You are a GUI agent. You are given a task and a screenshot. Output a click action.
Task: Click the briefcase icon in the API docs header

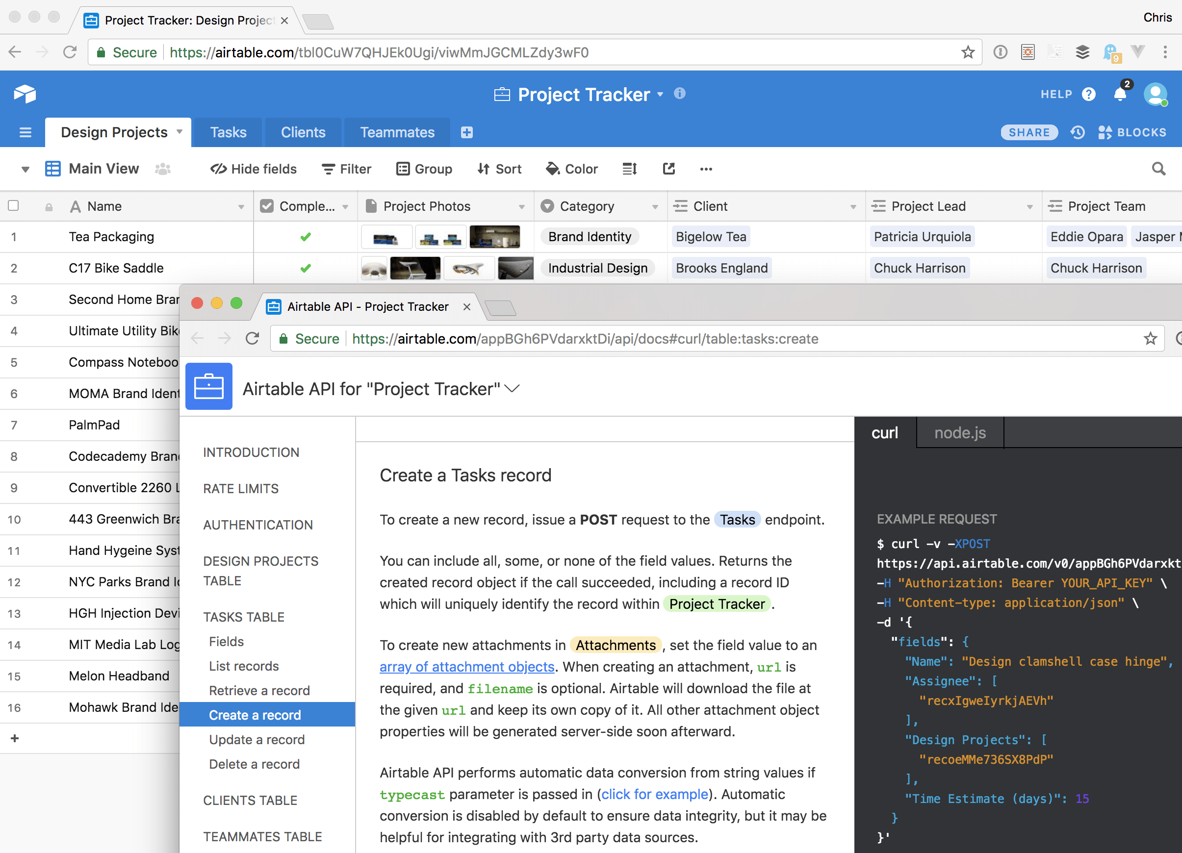[x=209, y=387]
